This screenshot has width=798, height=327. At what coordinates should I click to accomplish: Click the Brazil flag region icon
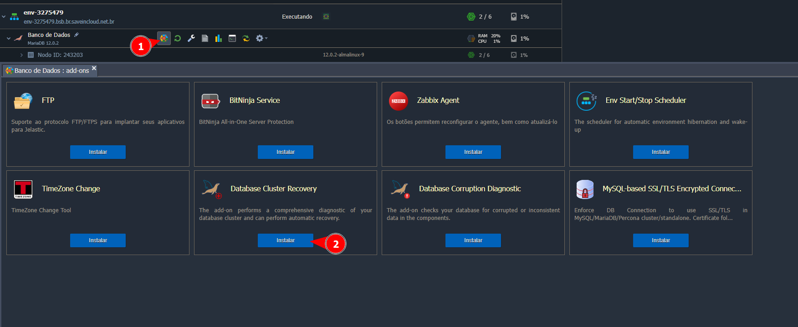click(x=326, y=17)
